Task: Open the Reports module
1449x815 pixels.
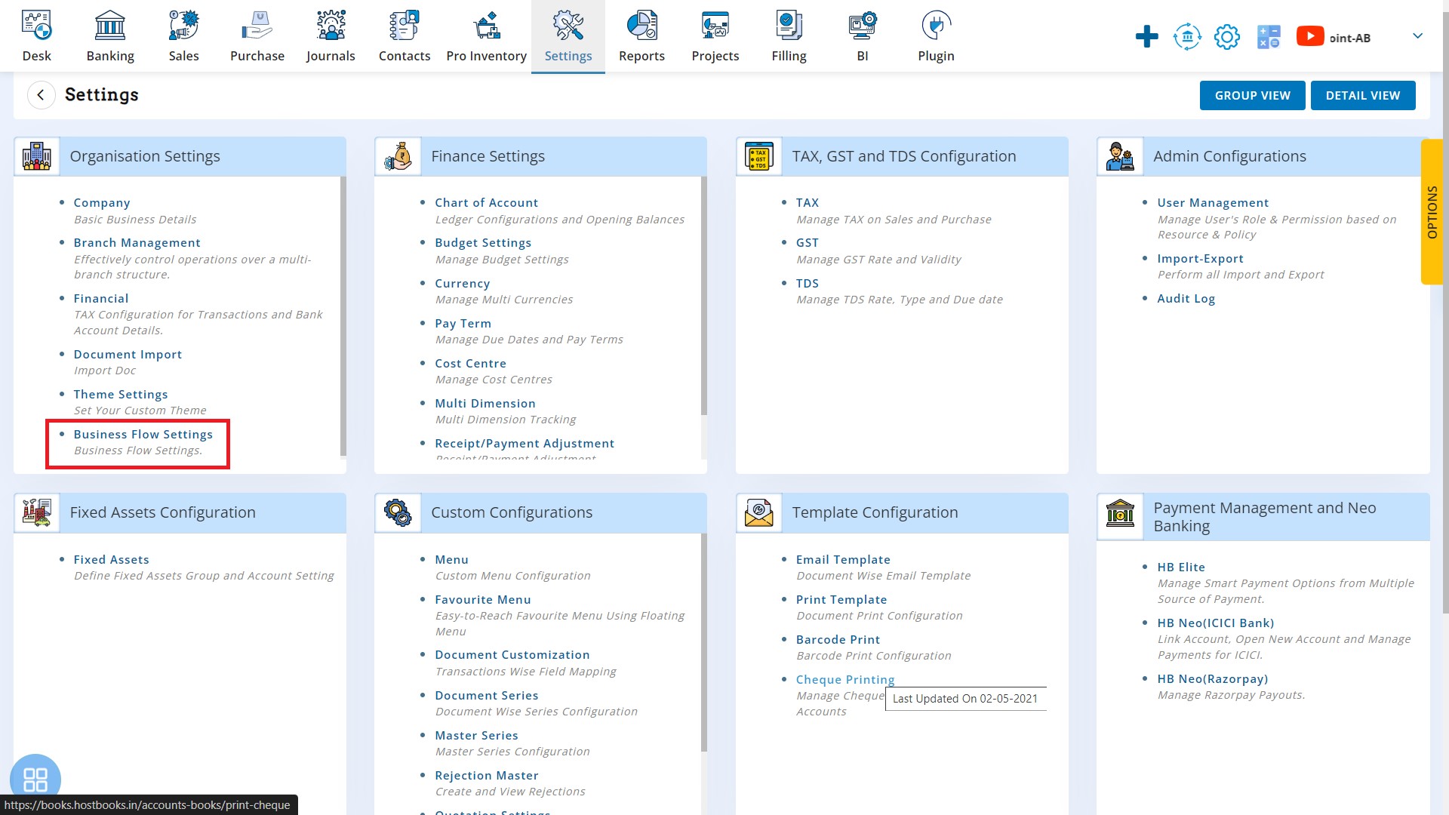Action: tap(642, 37)
